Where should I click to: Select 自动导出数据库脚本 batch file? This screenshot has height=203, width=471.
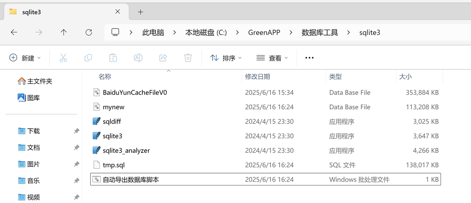pyautogui.click(x=265, y=179)
